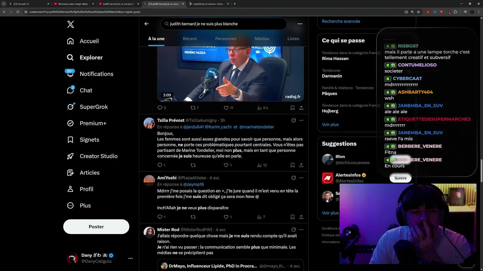Open Grok icon on Tsilla Prévost post

[293, 120]
